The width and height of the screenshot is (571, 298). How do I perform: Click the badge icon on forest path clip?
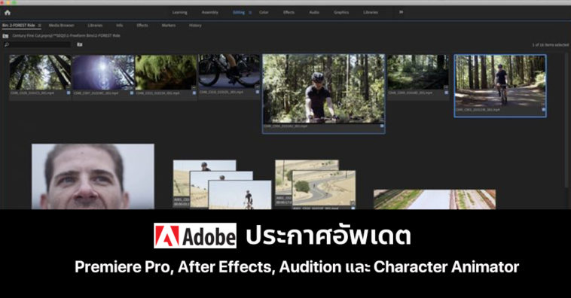(446, 93)
